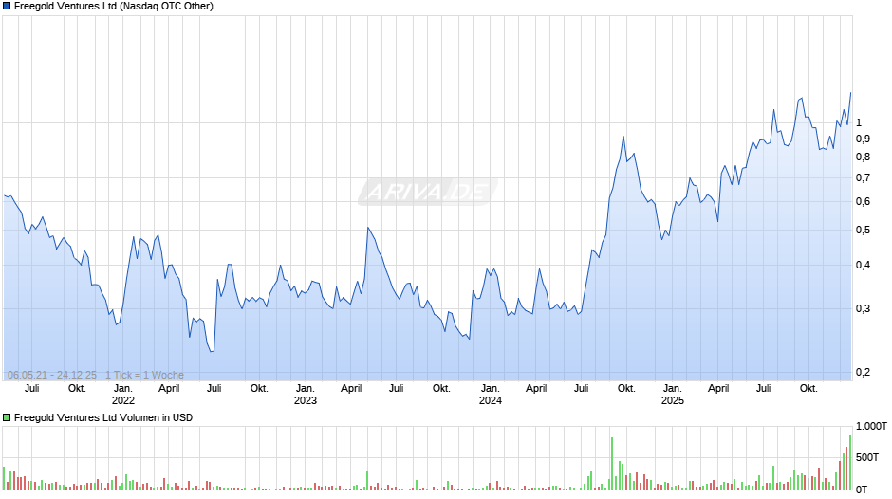Click the volume axis label '0T'

pyautogui.click(x=862, y=490)
